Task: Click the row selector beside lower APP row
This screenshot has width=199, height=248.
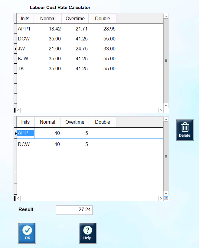Action: (15, 133)
